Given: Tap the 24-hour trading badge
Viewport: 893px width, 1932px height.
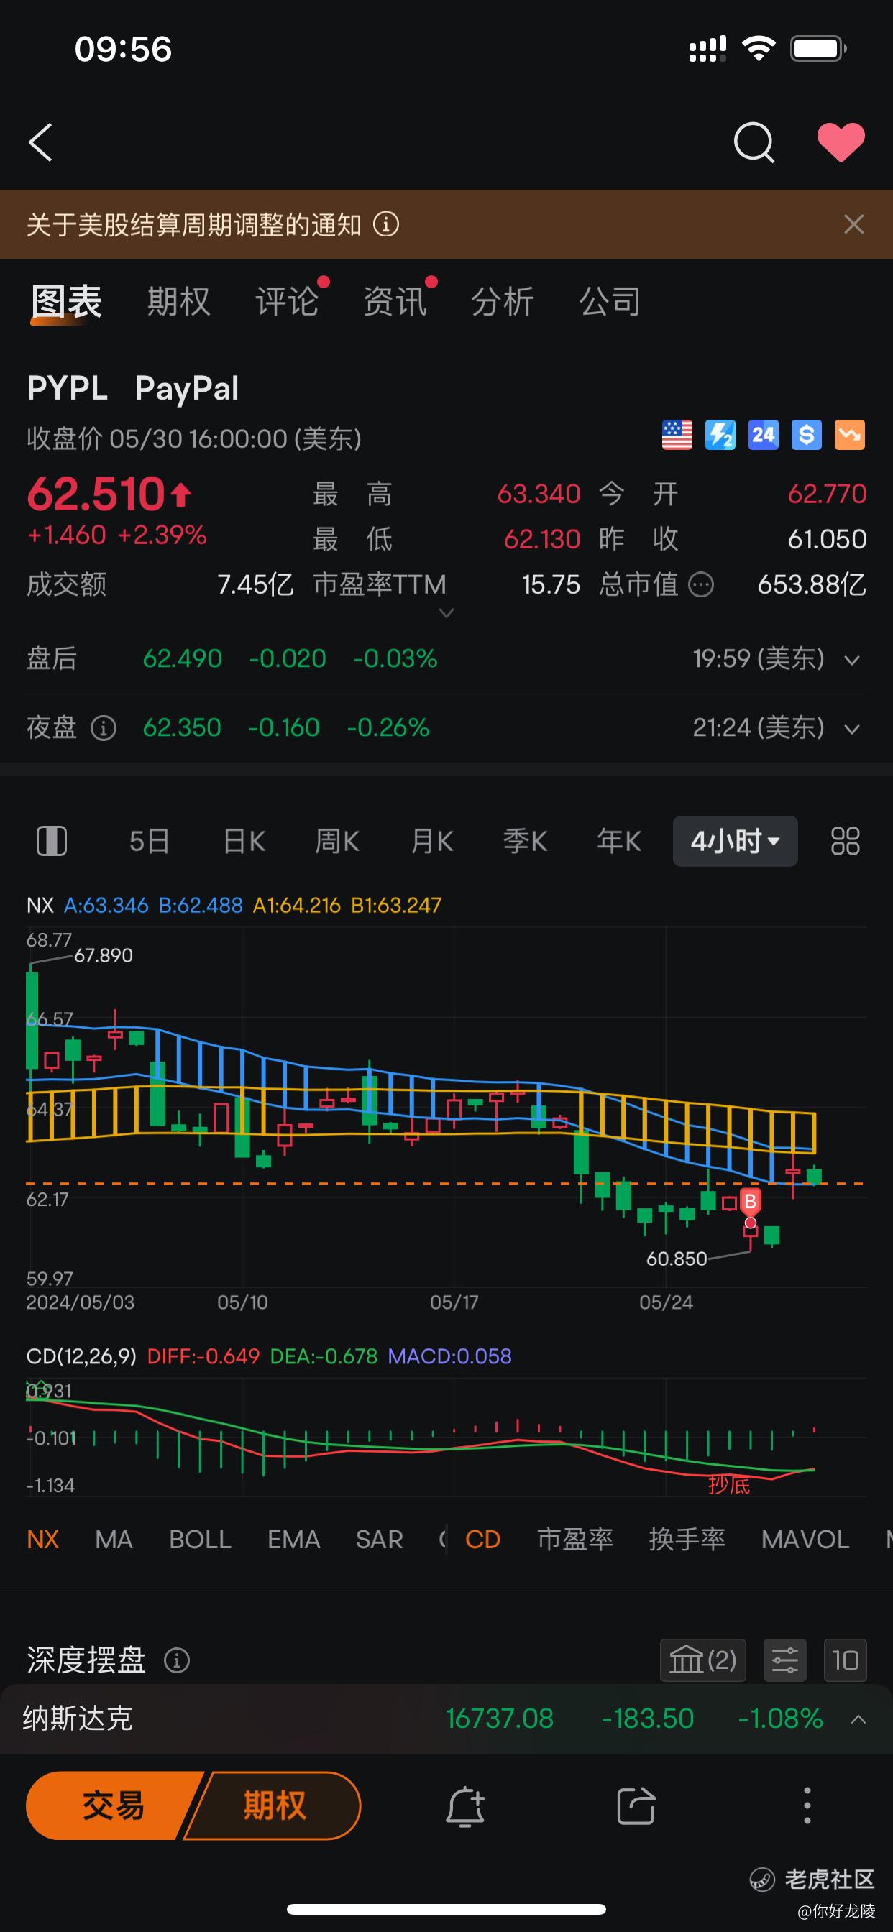Looking at the screenshot, I should (x=763, y=435).
